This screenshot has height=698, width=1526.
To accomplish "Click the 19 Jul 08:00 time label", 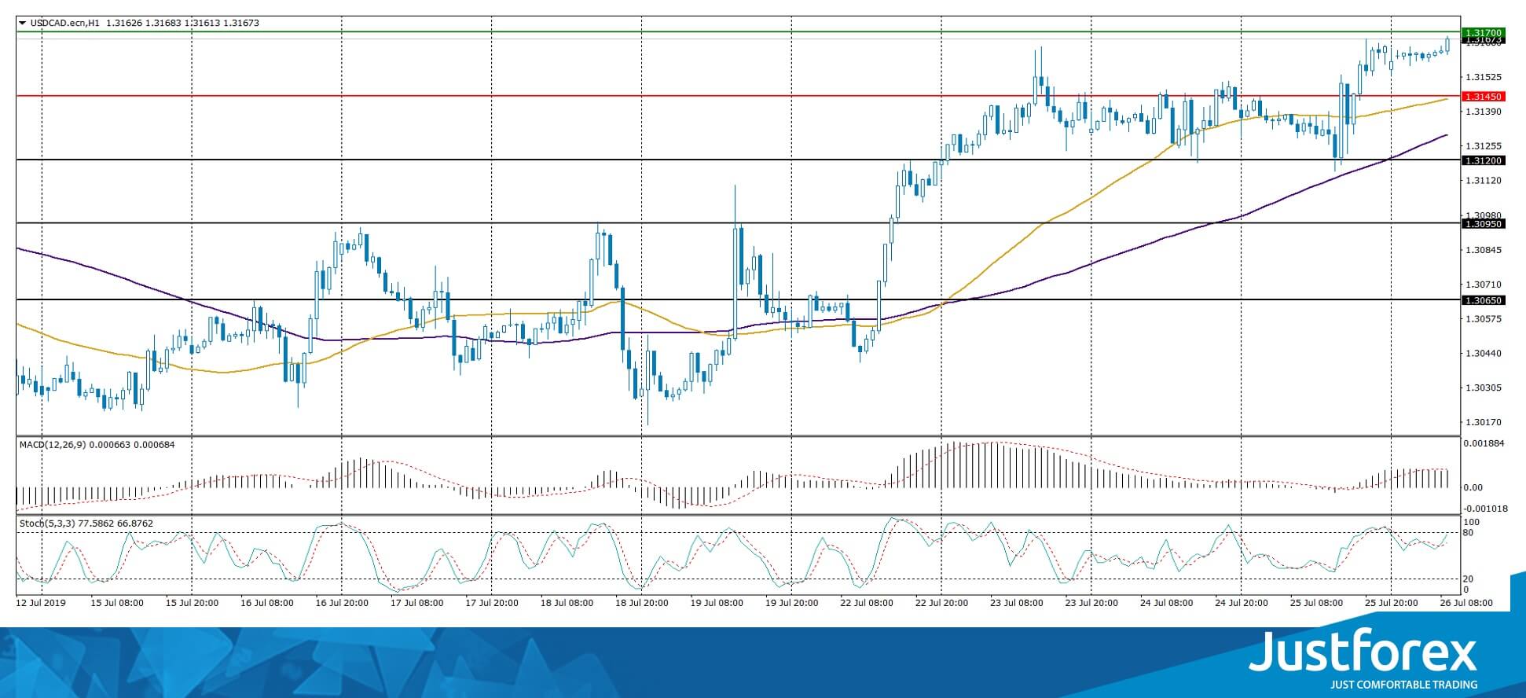I will [717, 603].
